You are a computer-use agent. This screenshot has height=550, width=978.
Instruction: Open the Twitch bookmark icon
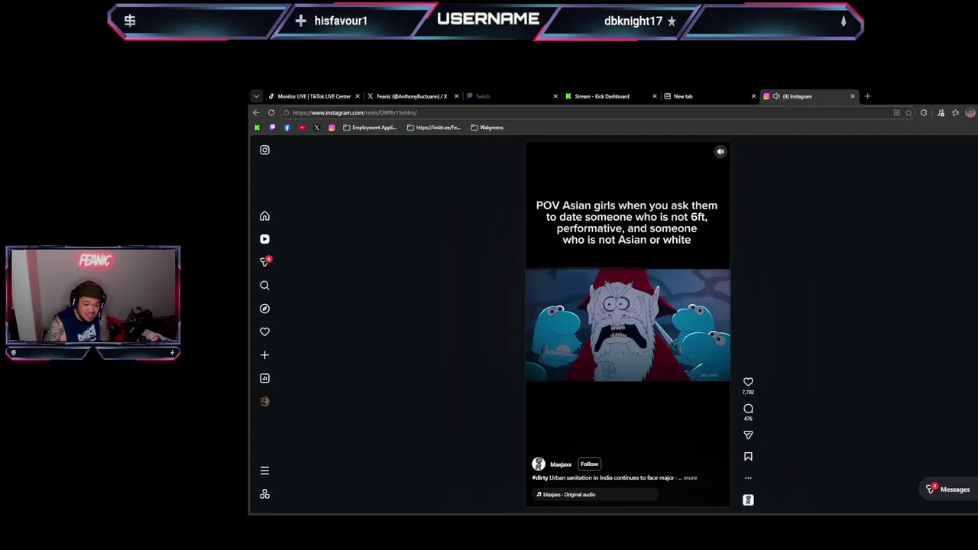(x=272, y=128)
